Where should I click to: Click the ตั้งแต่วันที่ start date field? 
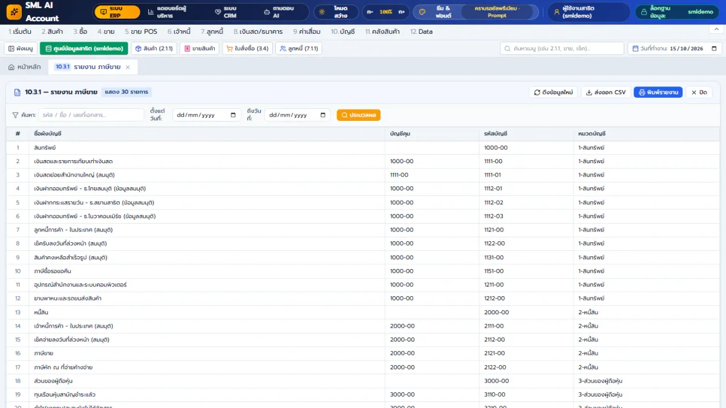click(x=207, y=115)
